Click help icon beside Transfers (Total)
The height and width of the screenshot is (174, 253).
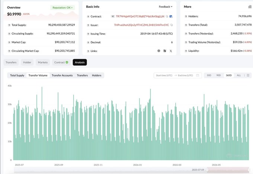pos(186,25)
